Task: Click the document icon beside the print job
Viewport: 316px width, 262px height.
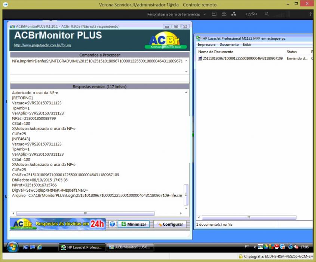Action: coord(200,58)
